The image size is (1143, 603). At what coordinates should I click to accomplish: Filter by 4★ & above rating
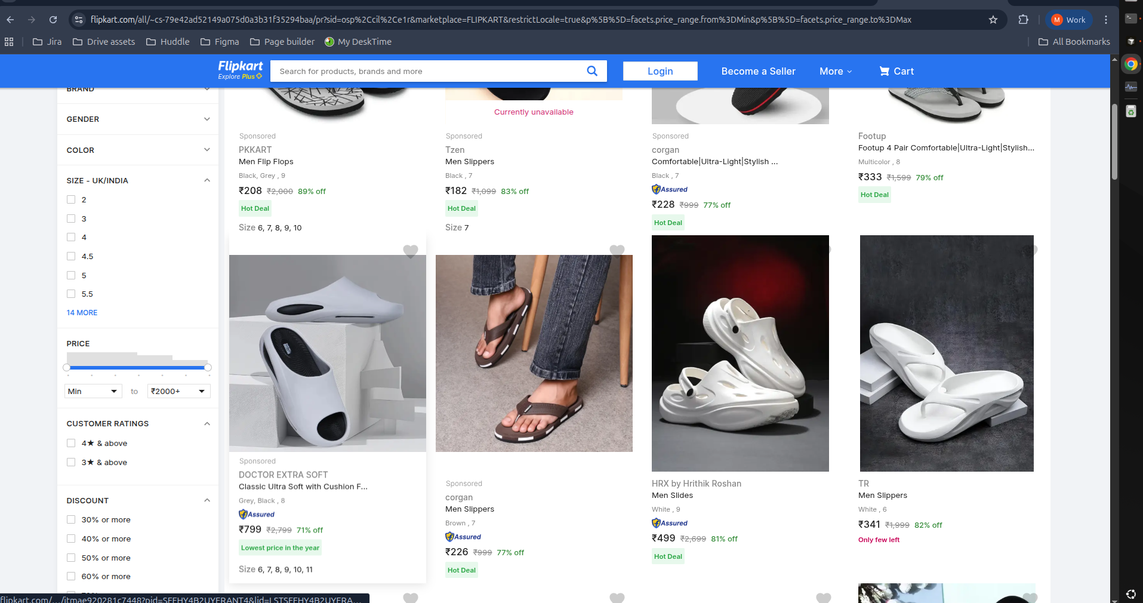pos(71,443)
